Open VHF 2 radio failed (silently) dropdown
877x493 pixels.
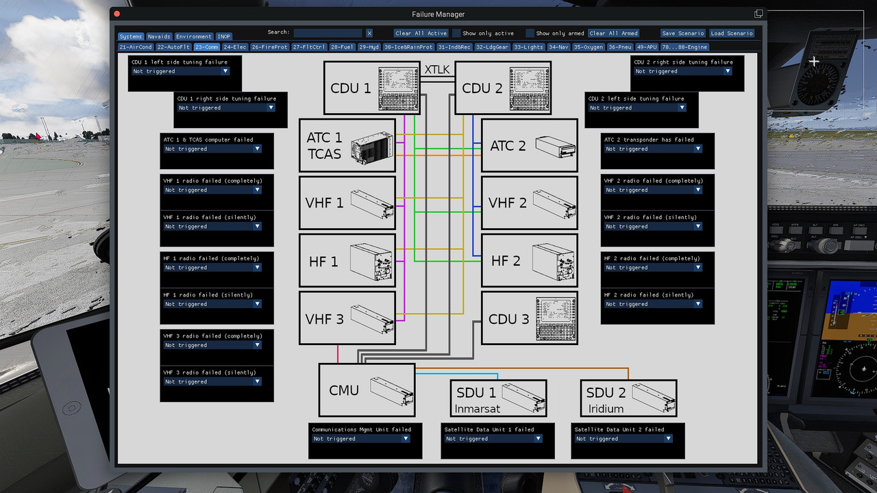pyautogui.click(x=653, y=226)
